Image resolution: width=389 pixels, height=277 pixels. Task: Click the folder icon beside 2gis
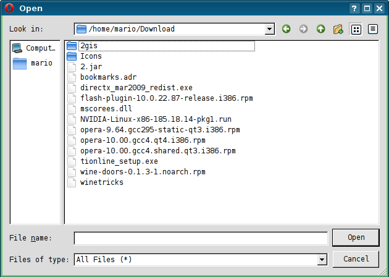click(x=72, y=46)
